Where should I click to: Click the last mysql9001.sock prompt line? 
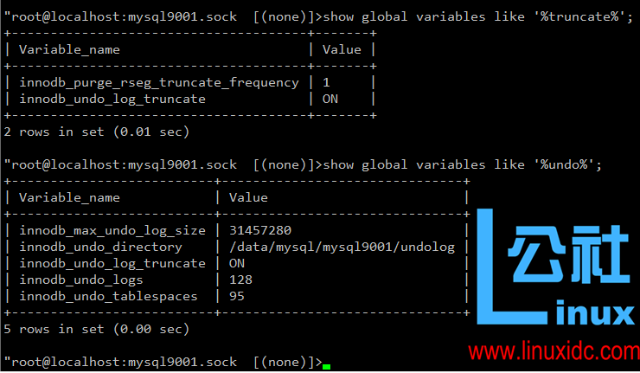[x=163, y=363]
